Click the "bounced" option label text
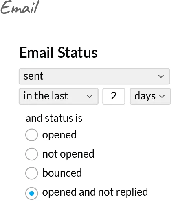 (x=62, y=173)
